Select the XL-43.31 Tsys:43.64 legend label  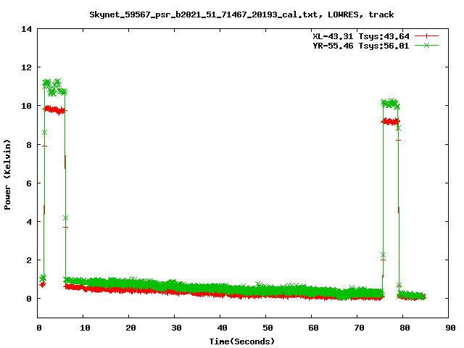[361, 36]
